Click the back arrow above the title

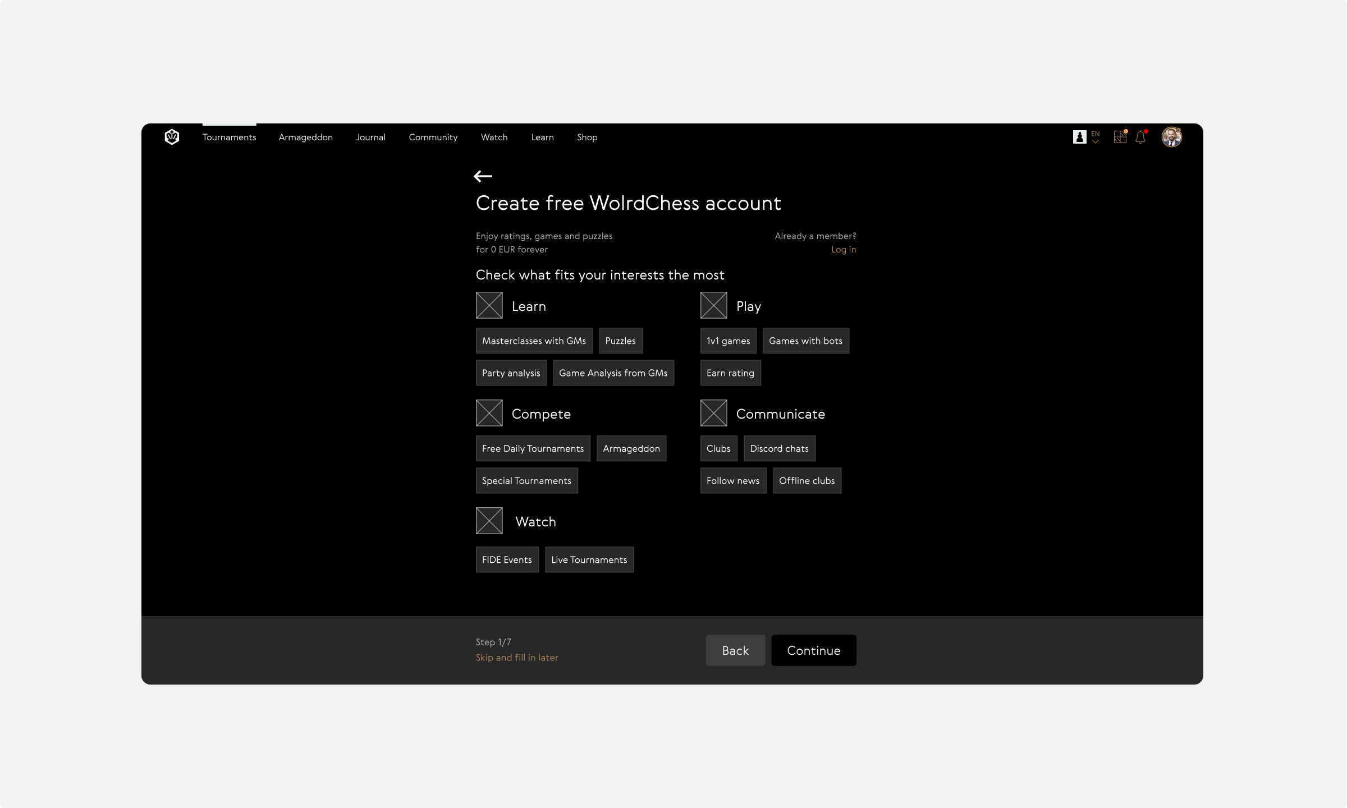(483, 176)
